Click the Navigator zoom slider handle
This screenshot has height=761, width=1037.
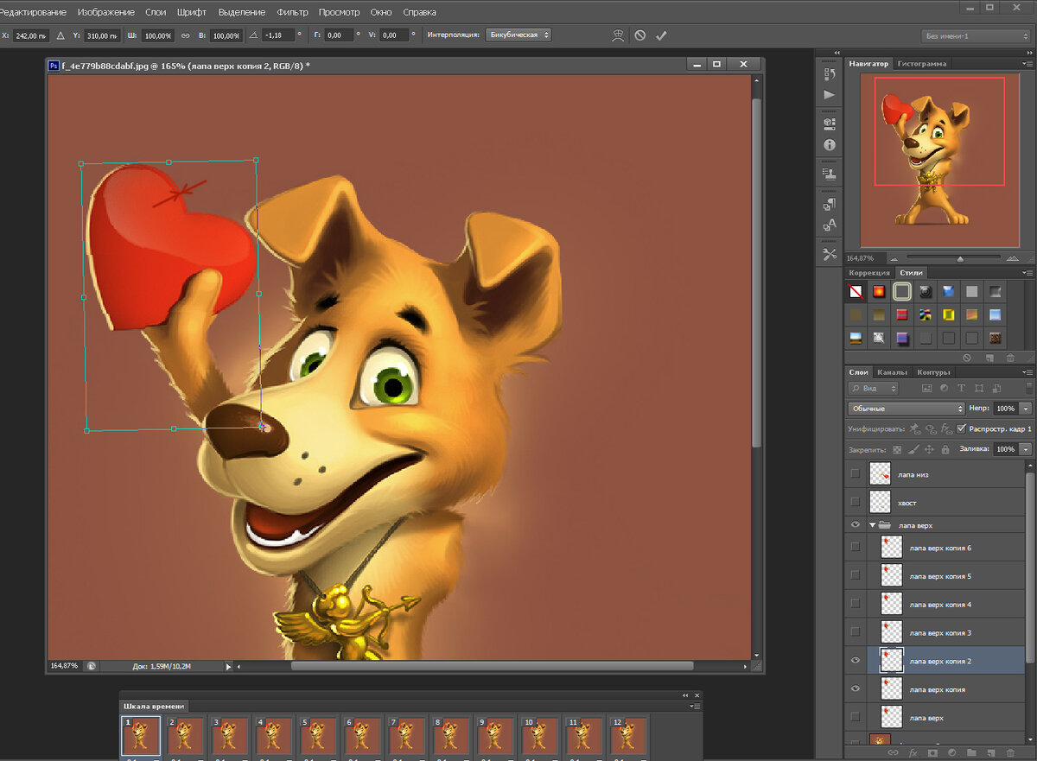[960, 258]
